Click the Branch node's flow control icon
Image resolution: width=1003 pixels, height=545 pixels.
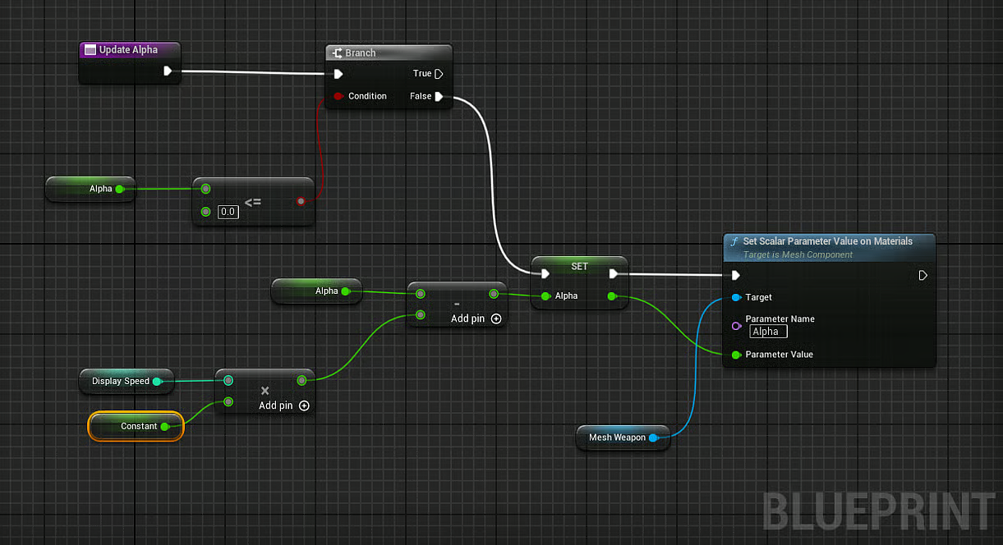(x=338, y=52)
